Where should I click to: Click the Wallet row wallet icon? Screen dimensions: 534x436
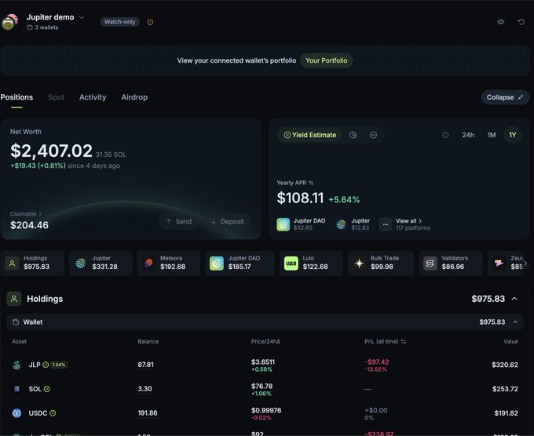pyautogui.click(x=16, y=322)
